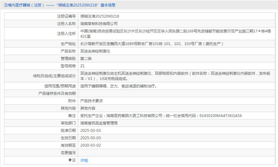Click the production address 长沙高新开发区岳麓西大道1689号
Viewport: 278px width, 167px height.
[152, 44]
